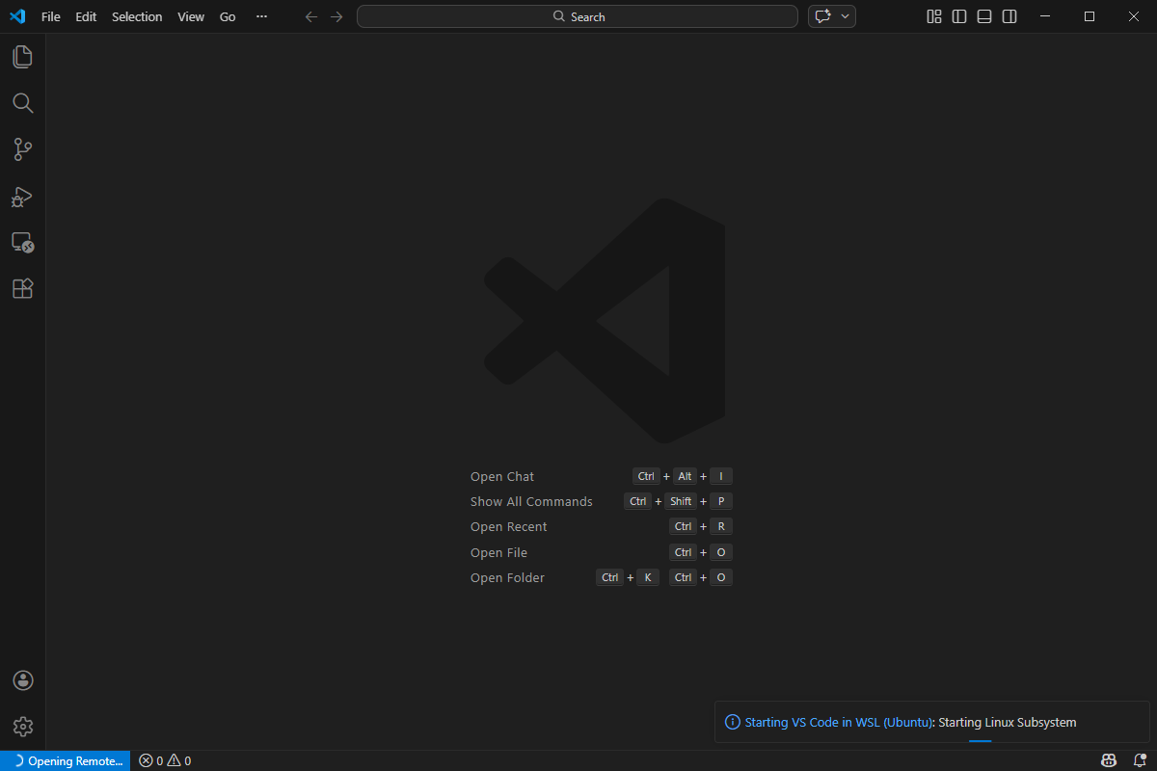The width and height of the screenshot is (1157, 771).
Task: Open the Explorer view in activity bar
Action: pyautogui.click(x=22, y=57)
